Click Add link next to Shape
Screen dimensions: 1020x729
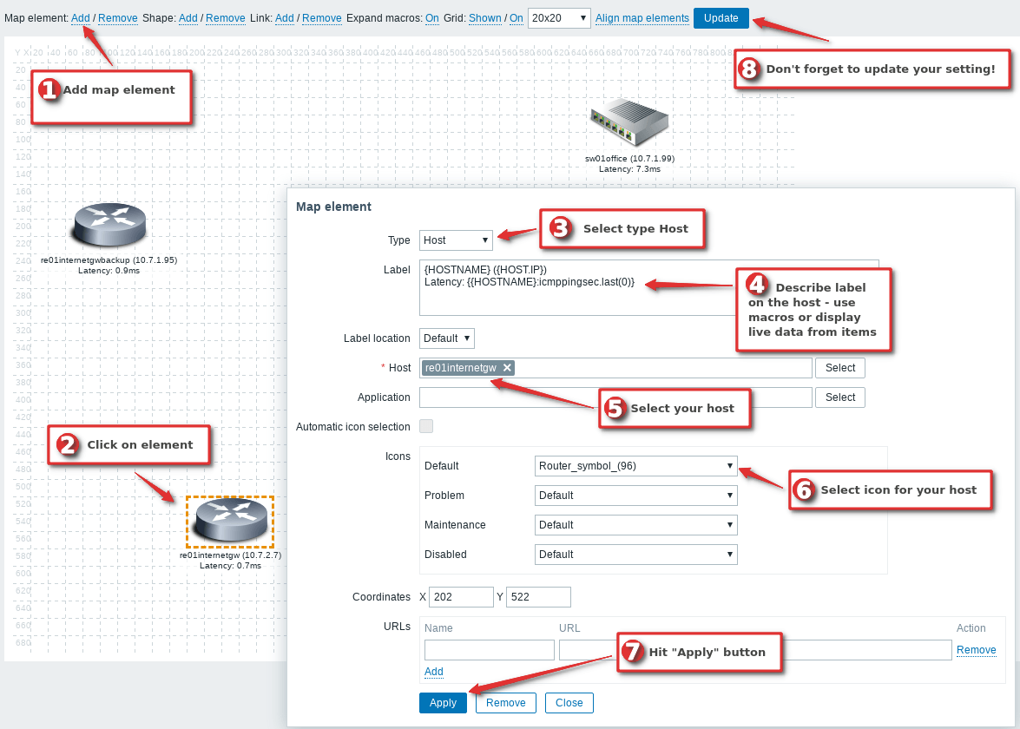click(188, 18)
